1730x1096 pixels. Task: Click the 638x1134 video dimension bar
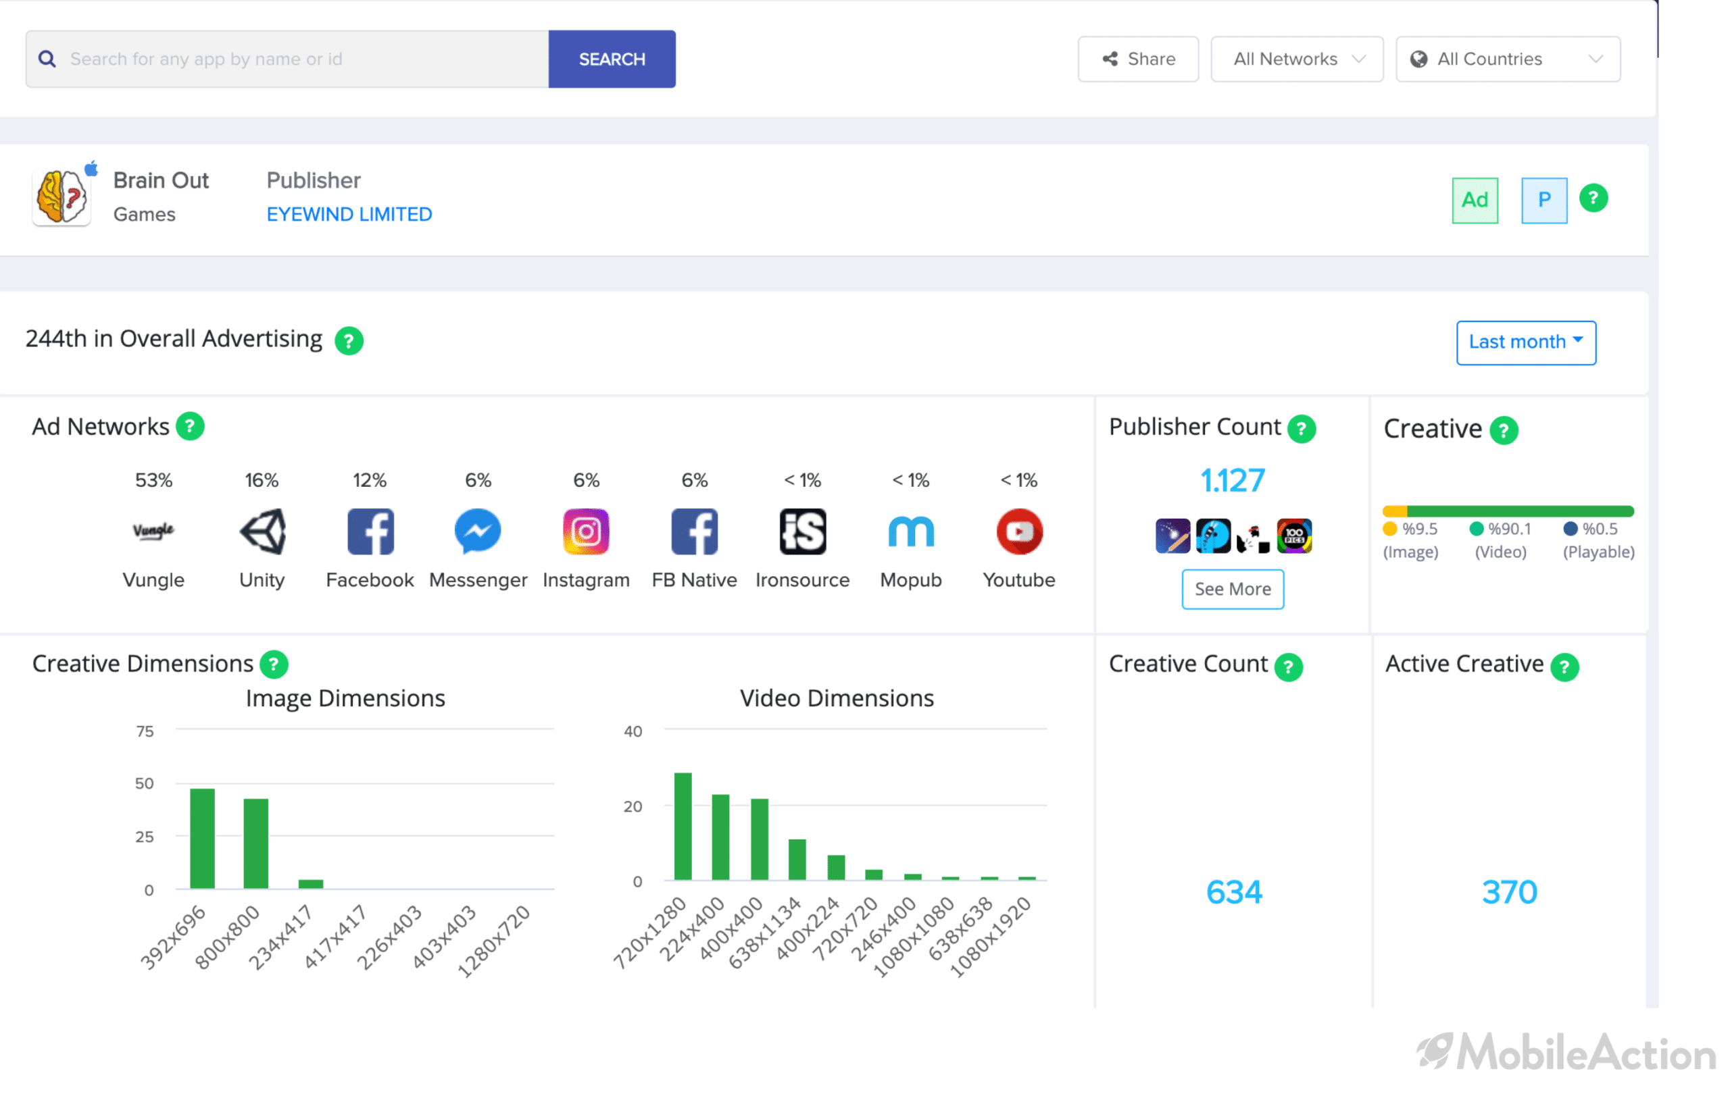797,860
